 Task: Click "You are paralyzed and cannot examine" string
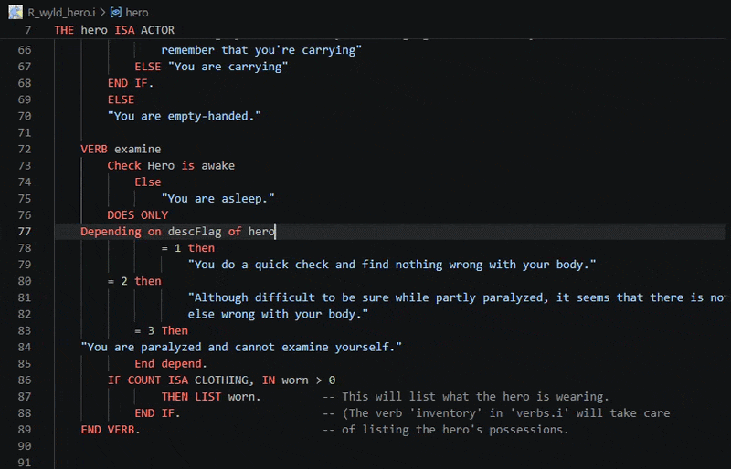coord(241,347)
